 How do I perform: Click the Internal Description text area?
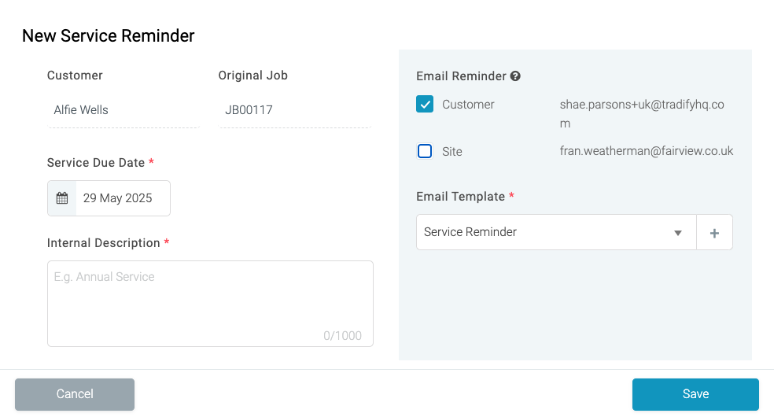point(210,304)
